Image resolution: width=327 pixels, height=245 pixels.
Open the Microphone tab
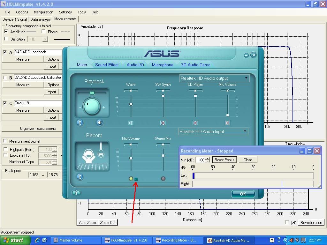click(163, 65)
